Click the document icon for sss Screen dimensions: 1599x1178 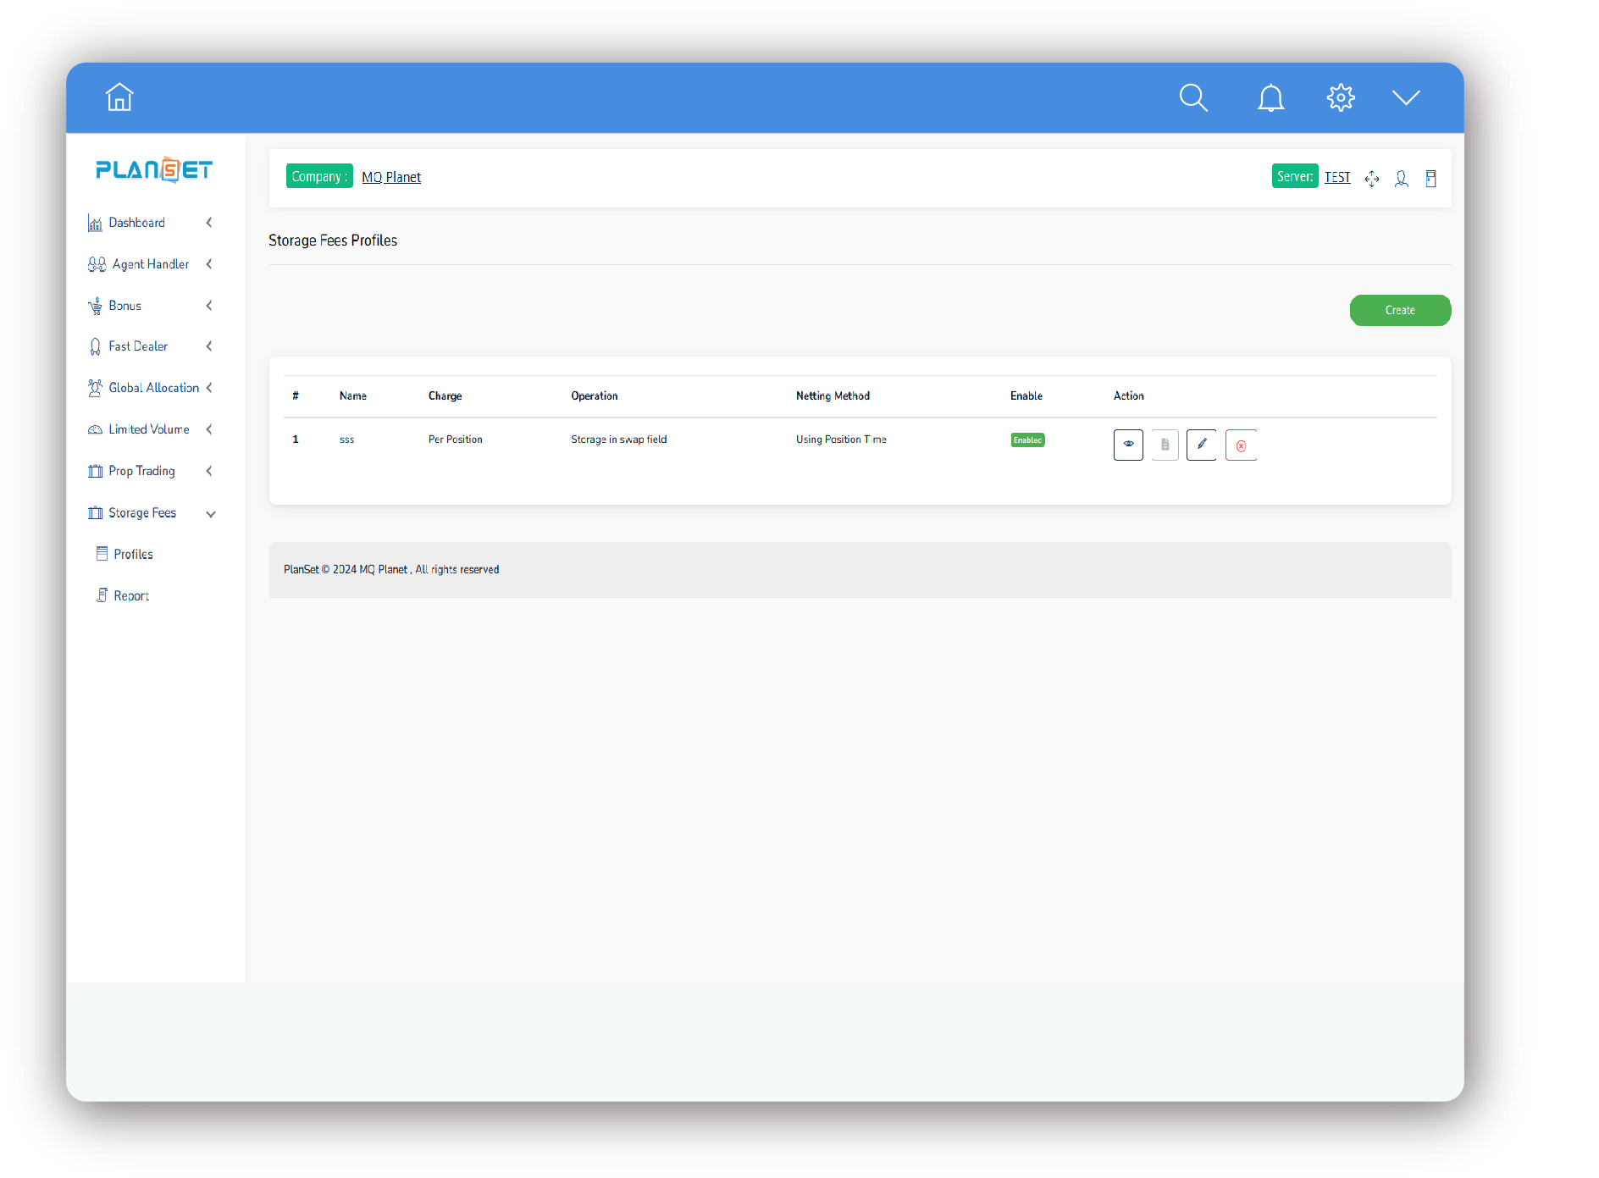1165,445
